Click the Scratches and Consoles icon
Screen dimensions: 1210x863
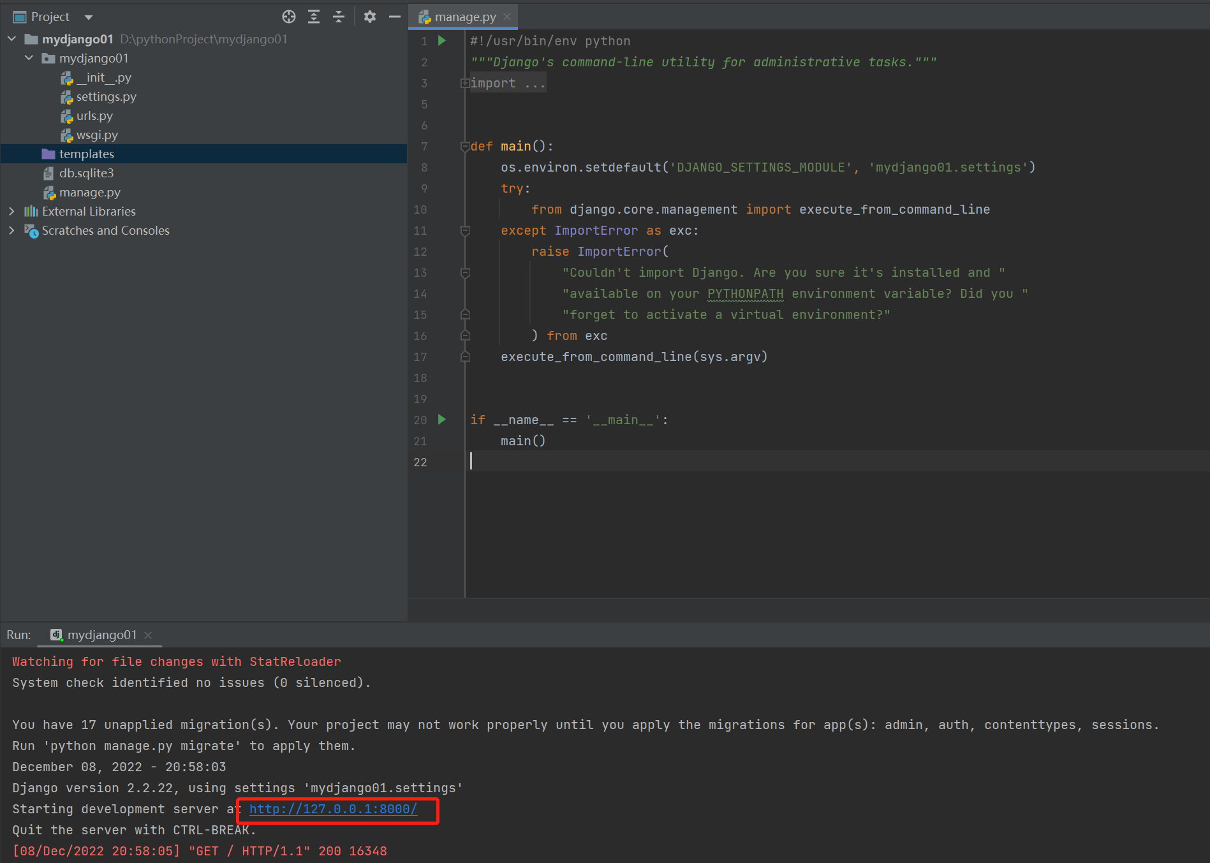click(x=31, y=230)
